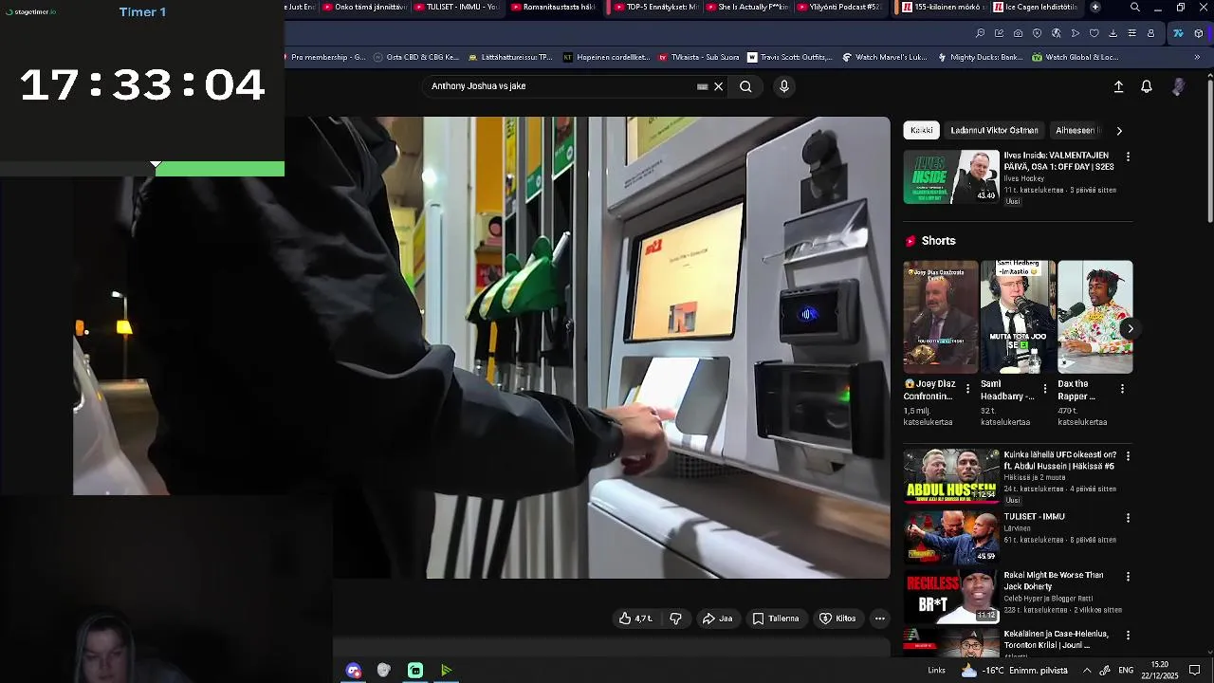Open options for Joey Diaz Short
Image resolution: width=1214 pixels, height=683 pixels.
point(967,389)
